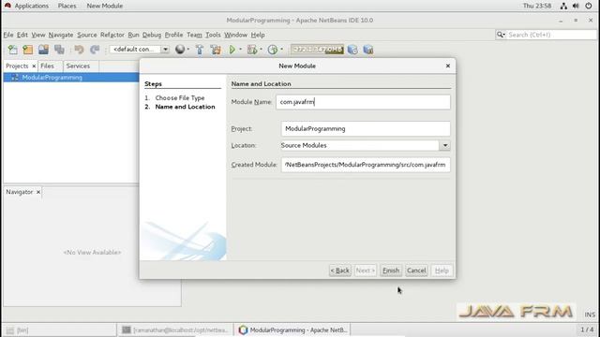600x337 pixels.
Task: Switch to the Files tab
Action: click(x=47, y=66)
